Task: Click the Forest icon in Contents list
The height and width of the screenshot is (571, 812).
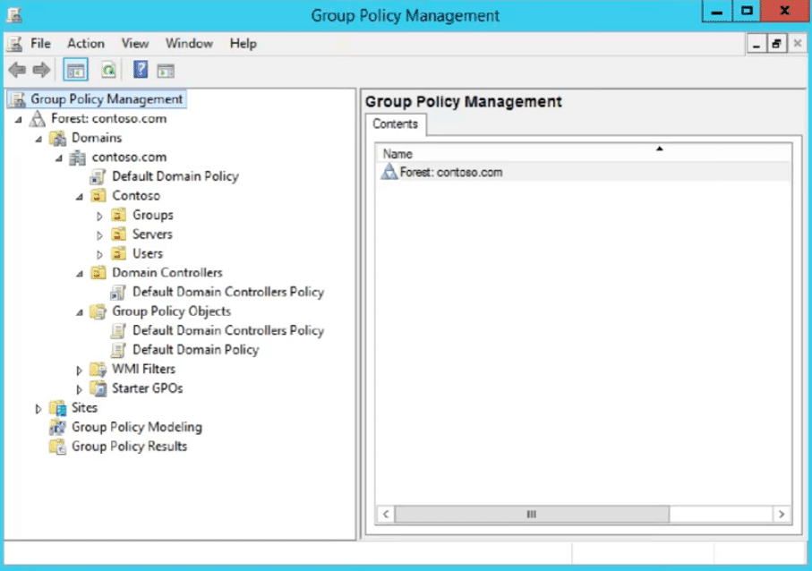Action: (x=389, y=172)
